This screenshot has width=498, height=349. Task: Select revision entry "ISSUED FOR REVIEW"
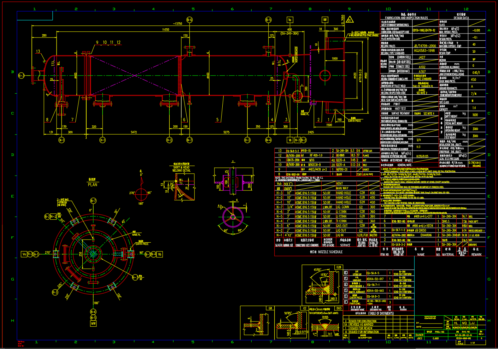point(361,328)
